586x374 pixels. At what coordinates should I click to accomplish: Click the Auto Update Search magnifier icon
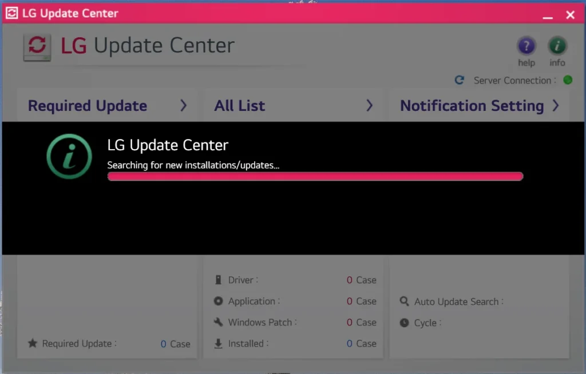[x=404, y=301]
